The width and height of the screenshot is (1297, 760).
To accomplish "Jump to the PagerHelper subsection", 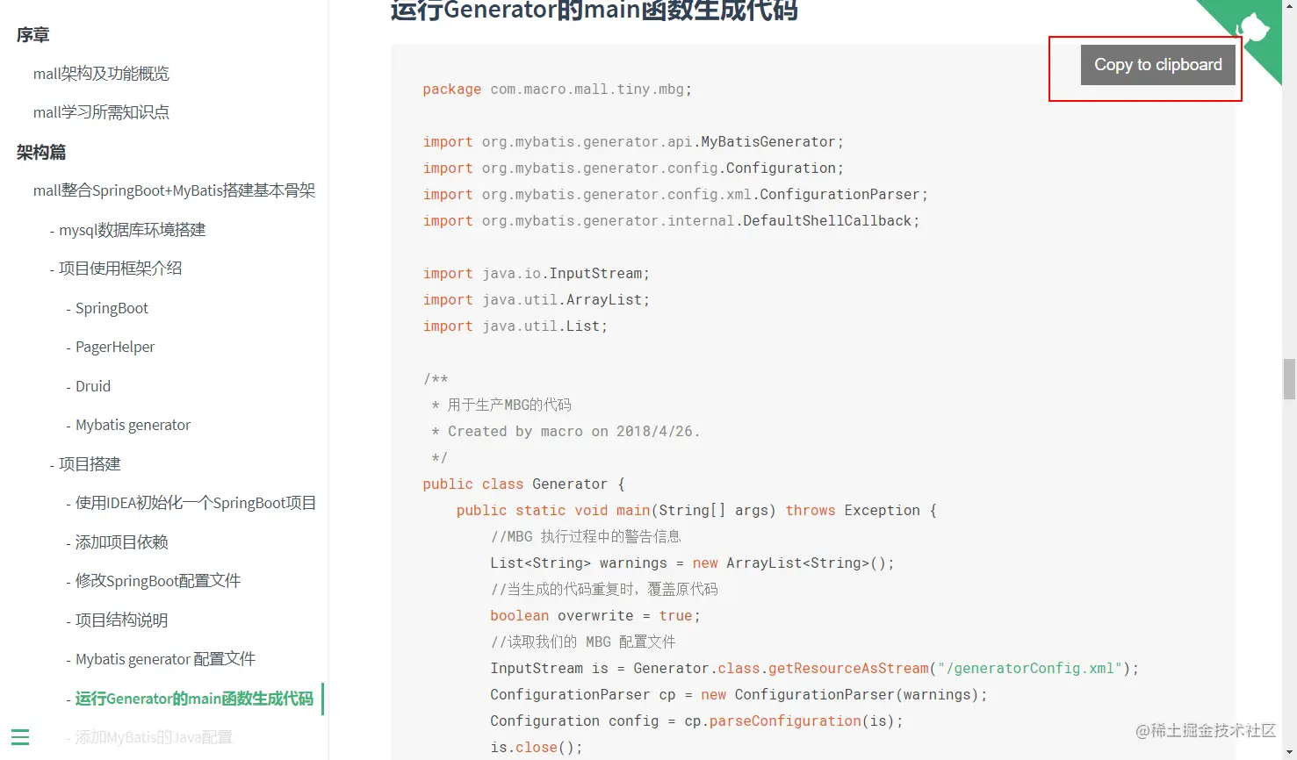I will [x=115, y=347].
